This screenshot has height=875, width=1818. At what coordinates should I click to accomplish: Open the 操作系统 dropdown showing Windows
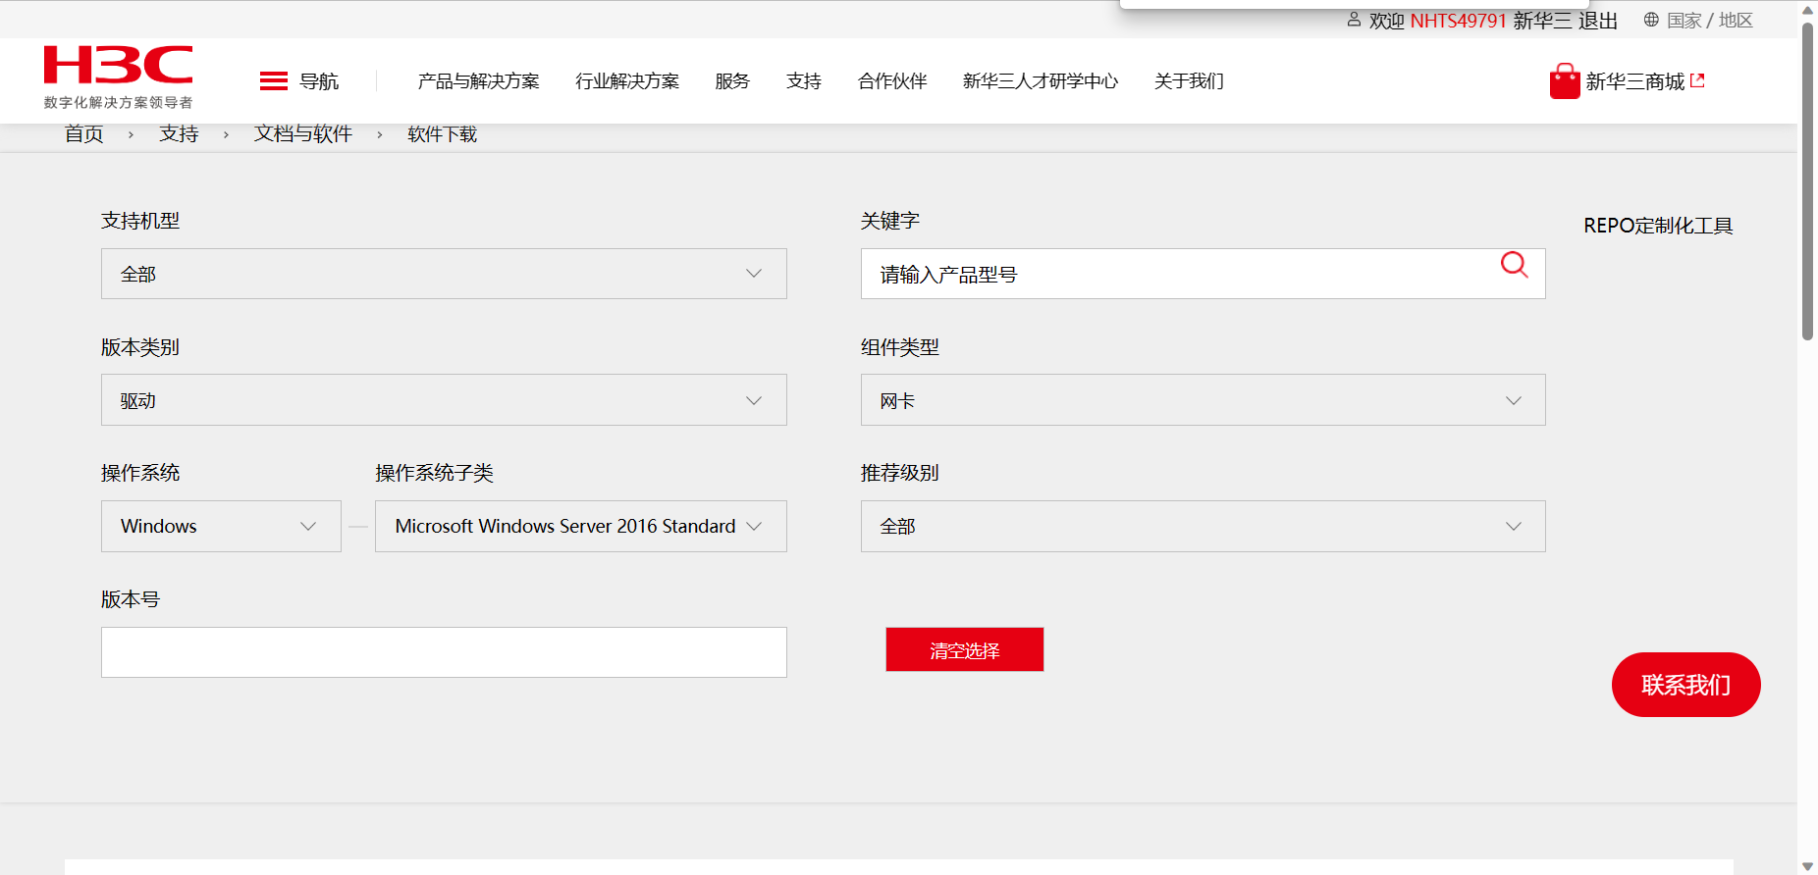(x=221, y=527)
